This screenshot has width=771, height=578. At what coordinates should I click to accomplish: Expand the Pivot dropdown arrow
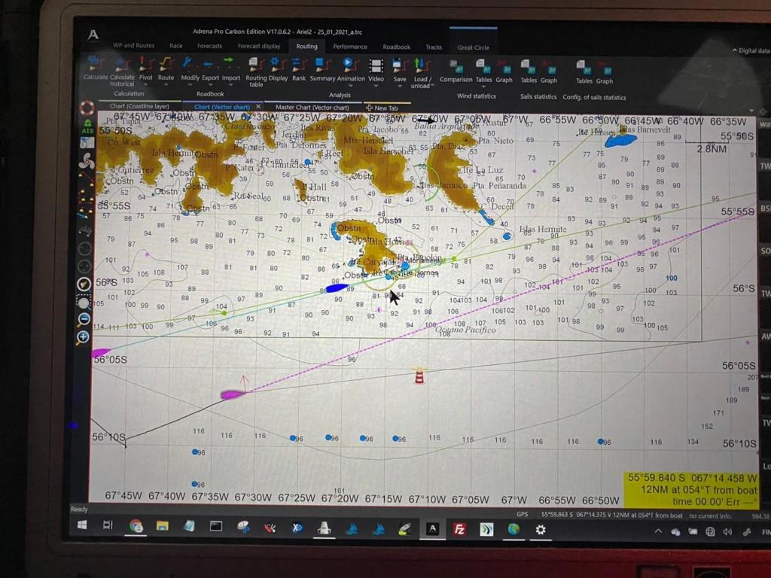[145, 84]
